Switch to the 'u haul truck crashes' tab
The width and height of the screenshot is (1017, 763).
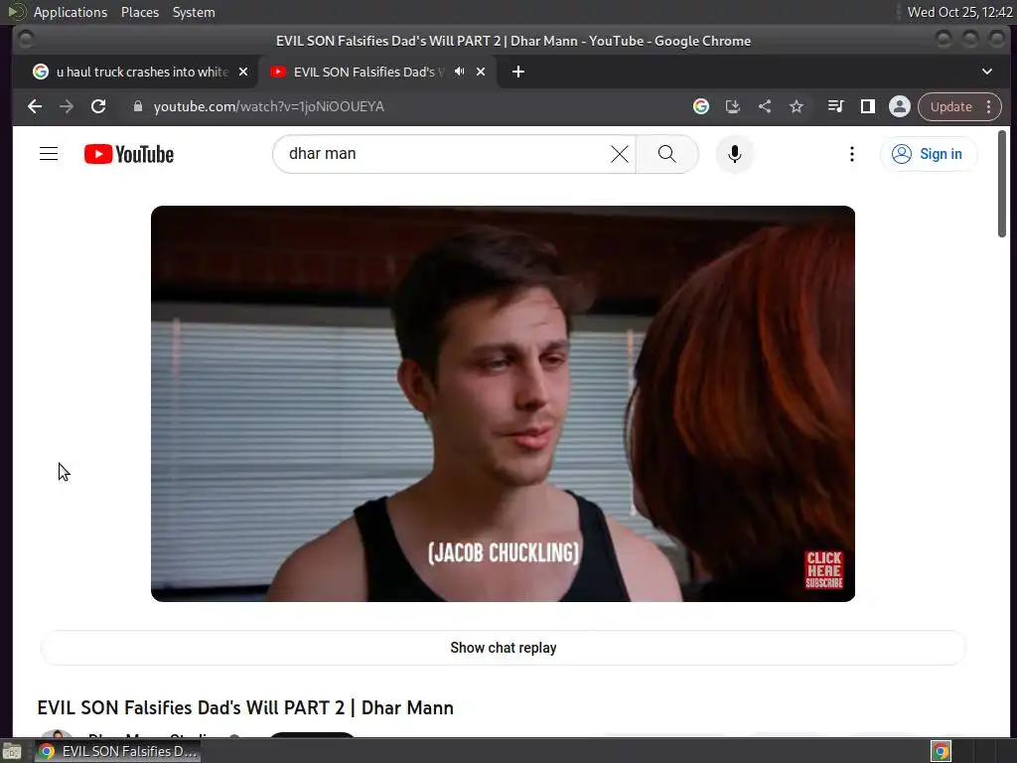click(142, 72)
